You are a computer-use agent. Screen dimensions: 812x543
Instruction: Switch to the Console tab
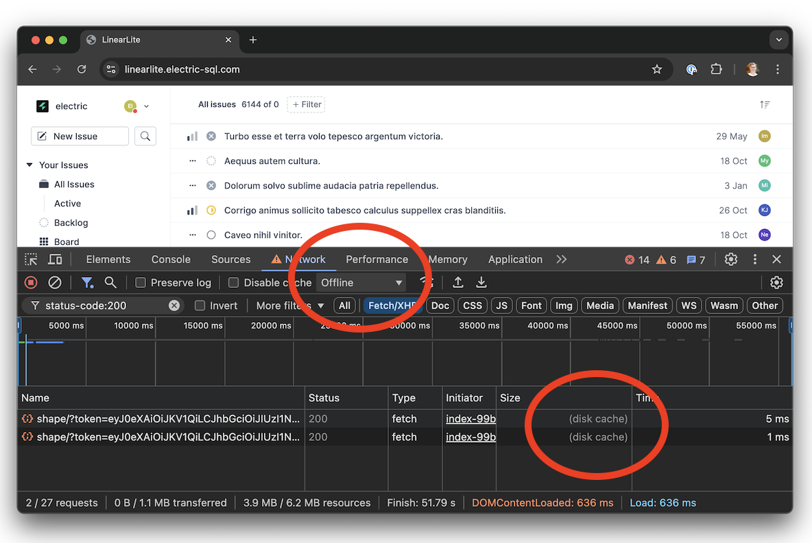tap(171, 259)
